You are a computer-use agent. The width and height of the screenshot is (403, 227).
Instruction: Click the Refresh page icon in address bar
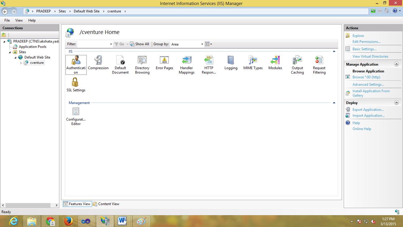coord(373,11)
